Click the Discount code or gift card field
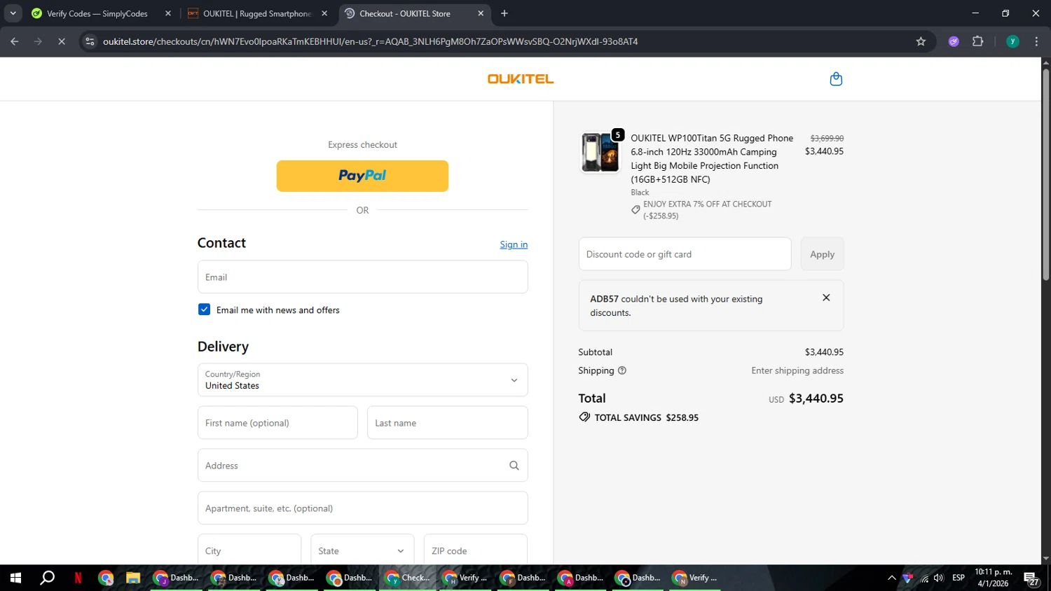This screenshot has width=1051, height=591. pos(685,254)
